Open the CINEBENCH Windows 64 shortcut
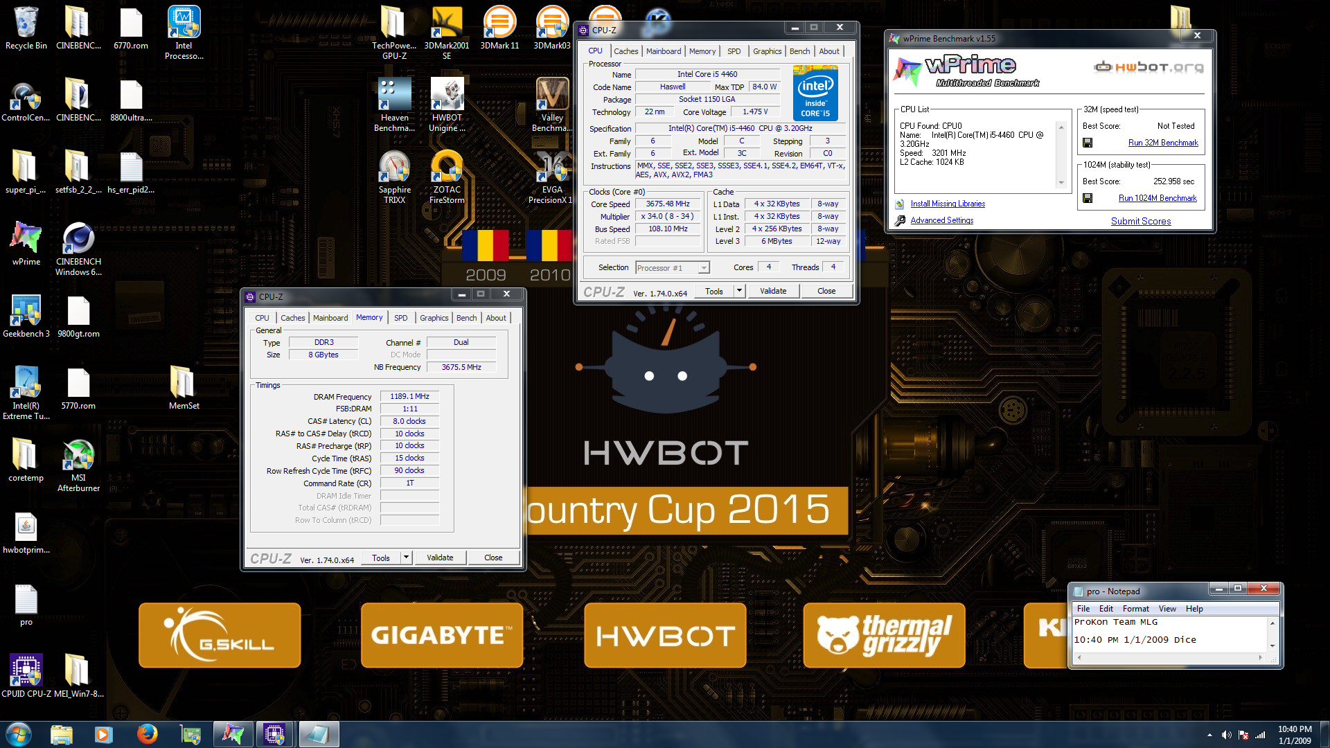The image size is (1330, 748). pos(78,249)
